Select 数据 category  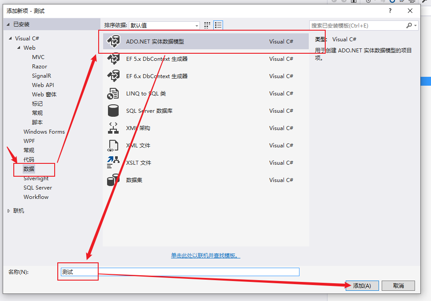point(29,169)
